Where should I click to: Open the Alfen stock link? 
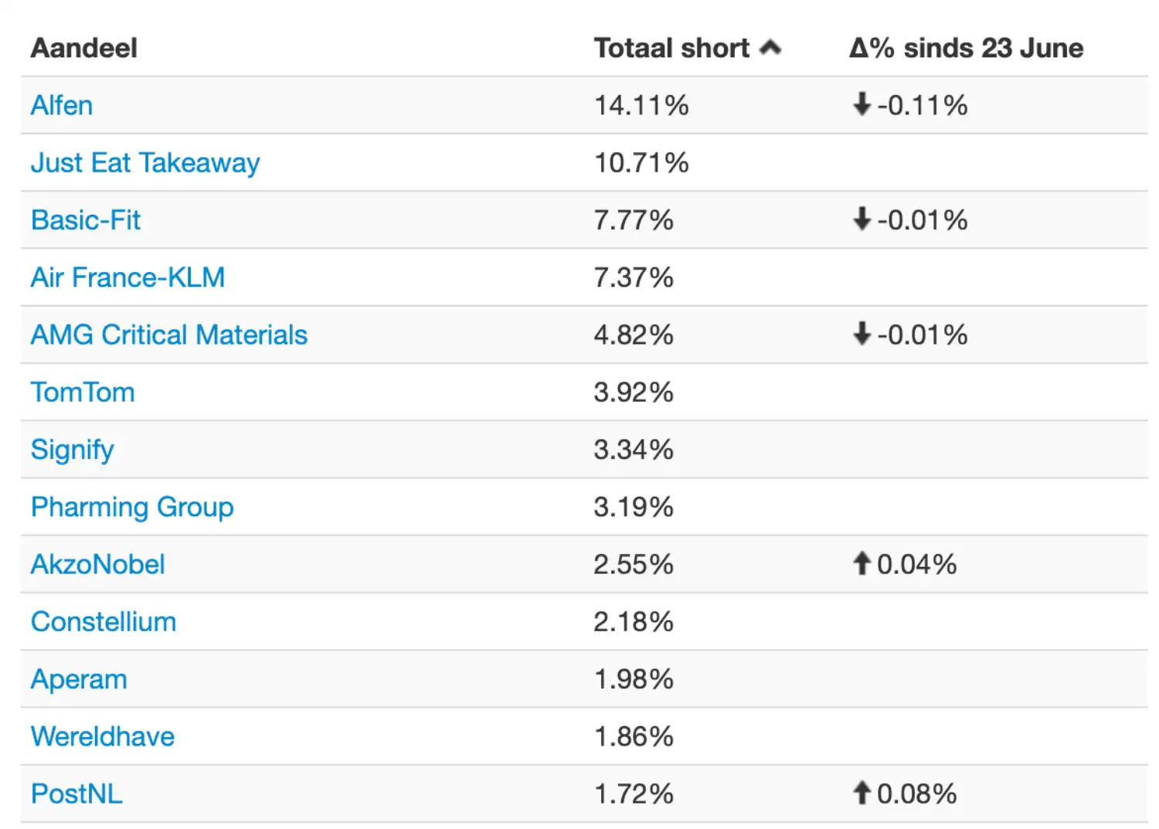[62, 105]
